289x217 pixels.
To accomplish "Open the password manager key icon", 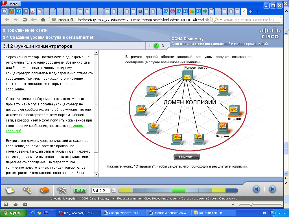I will [x=34, y=20].
